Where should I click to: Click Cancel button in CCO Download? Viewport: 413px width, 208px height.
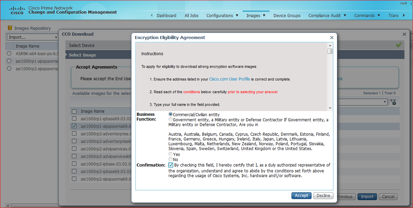(388, 197)
